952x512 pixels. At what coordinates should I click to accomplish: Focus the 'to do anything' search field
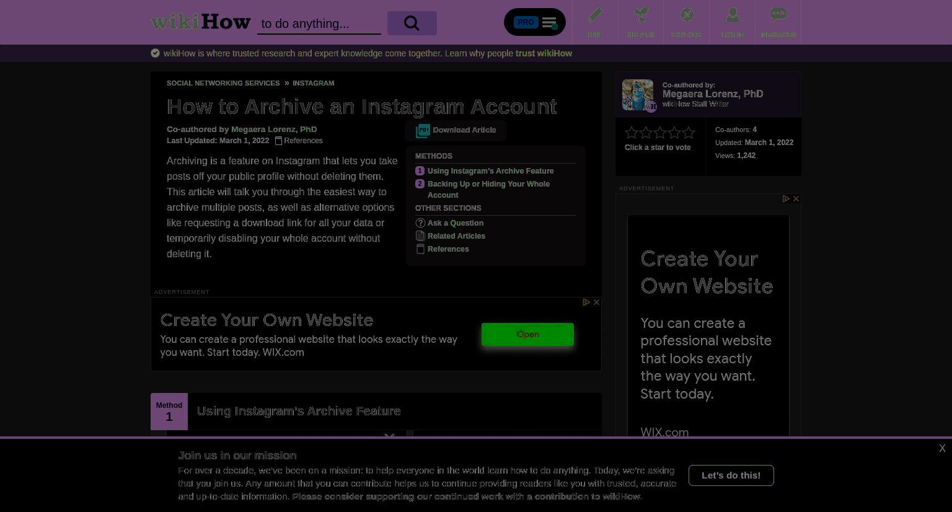(x=319, y=24)
